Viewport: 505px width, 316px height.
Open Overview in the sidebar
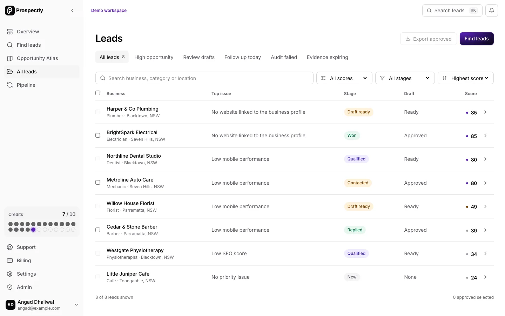[42, 32]
